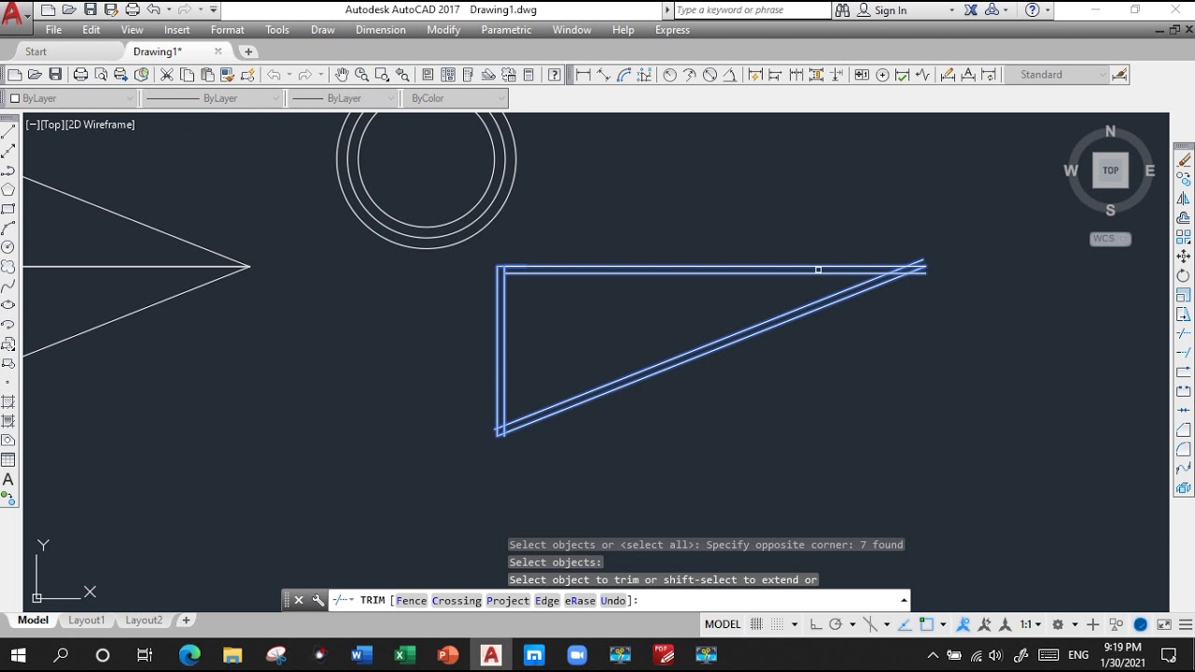Open the Standard dimension style dropdown

[1055, 75]
